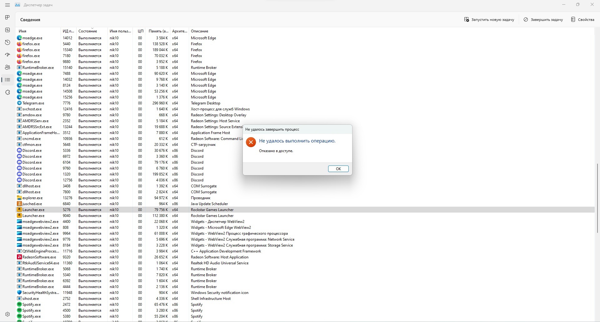The image size is (600, 322).
Task: Click Telegram.exe process icon
Action: (19, 103)
